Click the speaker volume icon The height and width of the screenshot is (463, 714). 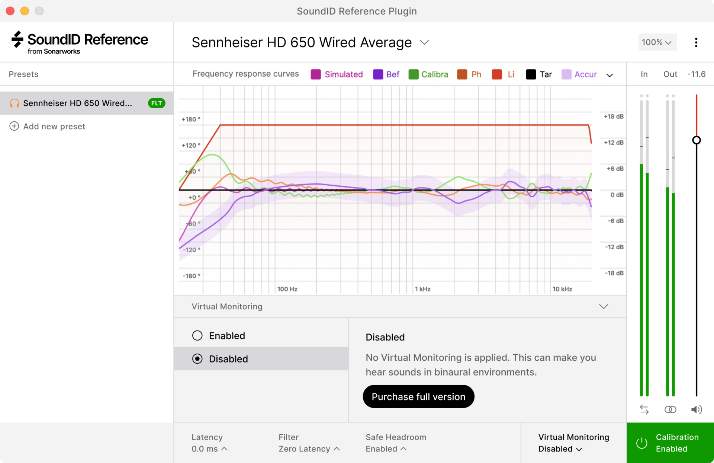click(x=696, y=409)
